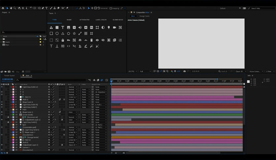The width and height of the screenshot is (276, 160).
Task: Open the Full resolution dropdown
Action: (x=145, y=71)
